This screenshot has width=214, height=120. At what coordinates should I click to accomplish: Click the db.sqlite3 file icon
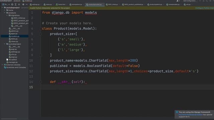pyautogui.click(x=7, y=60)
